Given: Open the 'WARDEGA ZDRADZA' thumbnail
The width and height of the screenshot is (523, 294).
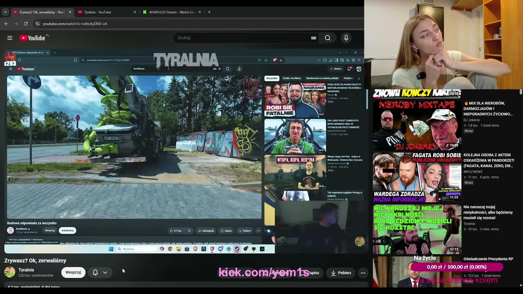Looking at the screenshot, I should click(417, 177).
